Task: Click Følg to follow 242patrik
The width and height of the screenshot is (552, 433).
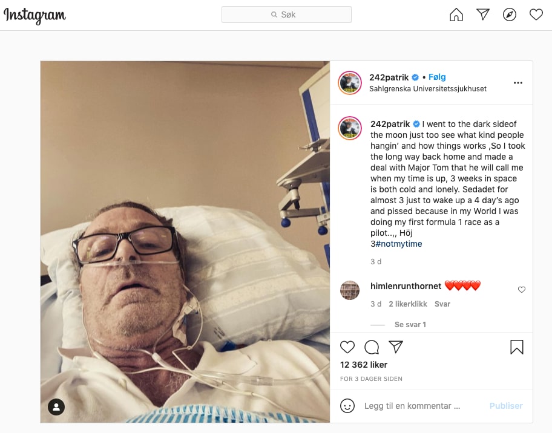Action: pyautogui.click(x=437, y=77)
